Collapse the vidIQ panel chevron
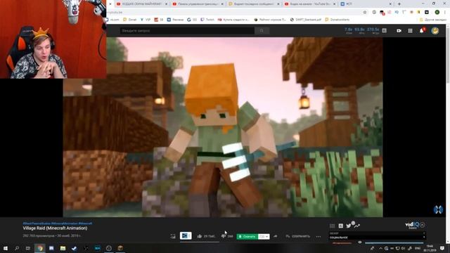 coord(423,225)
